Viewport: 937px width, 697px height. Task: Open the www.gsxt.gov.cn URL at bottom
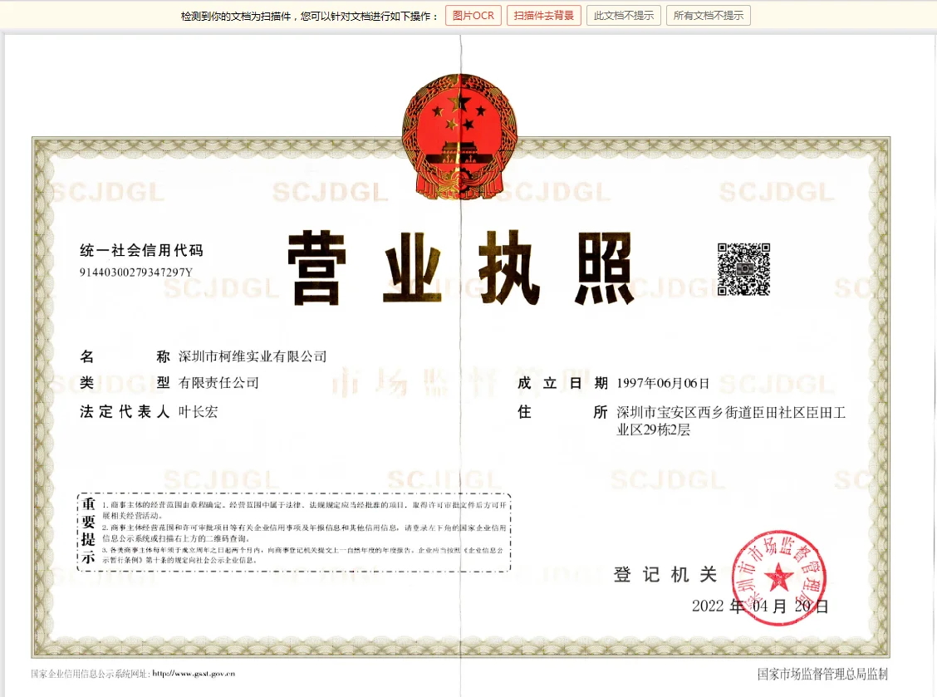click(x=194, y=674)
